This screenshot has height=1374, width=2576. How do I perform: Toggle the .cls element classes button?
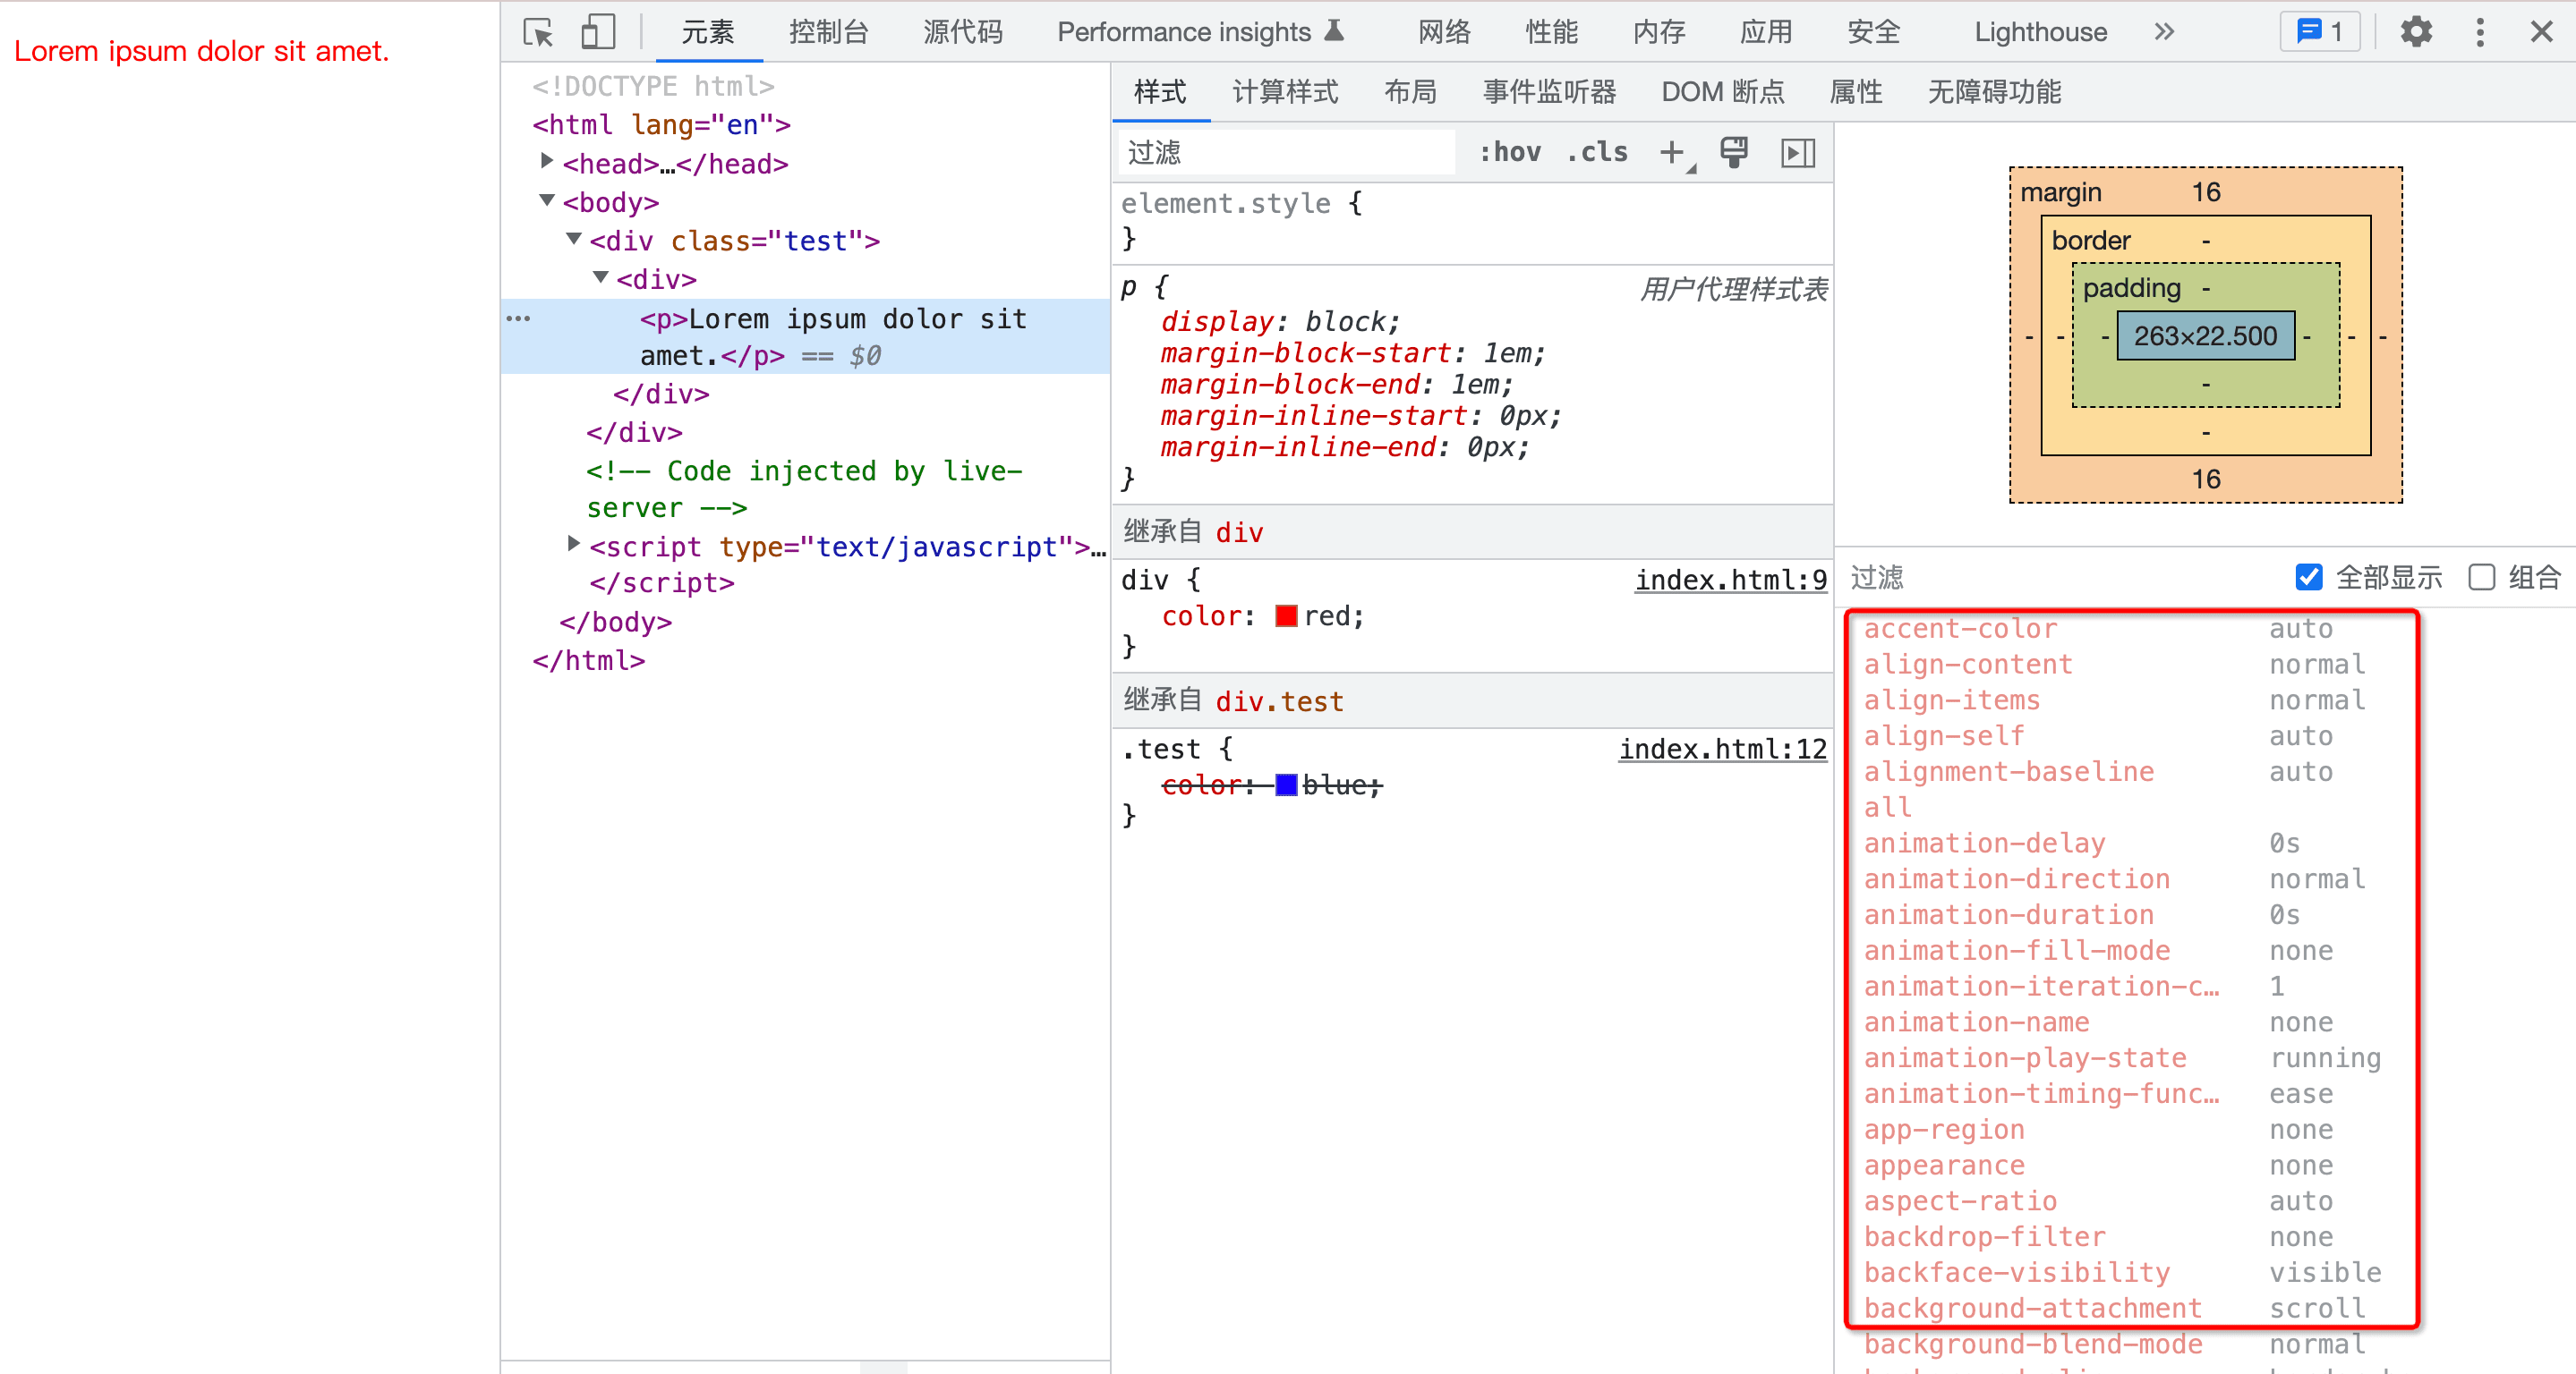(1597, 153)
